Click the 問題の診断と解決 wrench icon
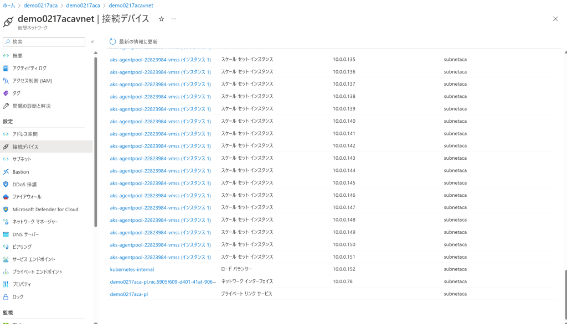This screenshot has width=567, height=324. pos(6,106)
